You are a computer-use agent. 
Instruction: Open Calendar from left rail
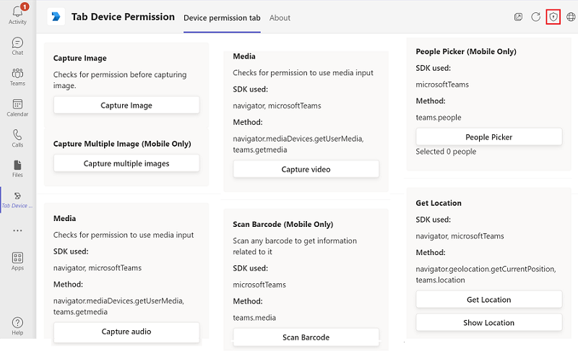coord(17,108)
